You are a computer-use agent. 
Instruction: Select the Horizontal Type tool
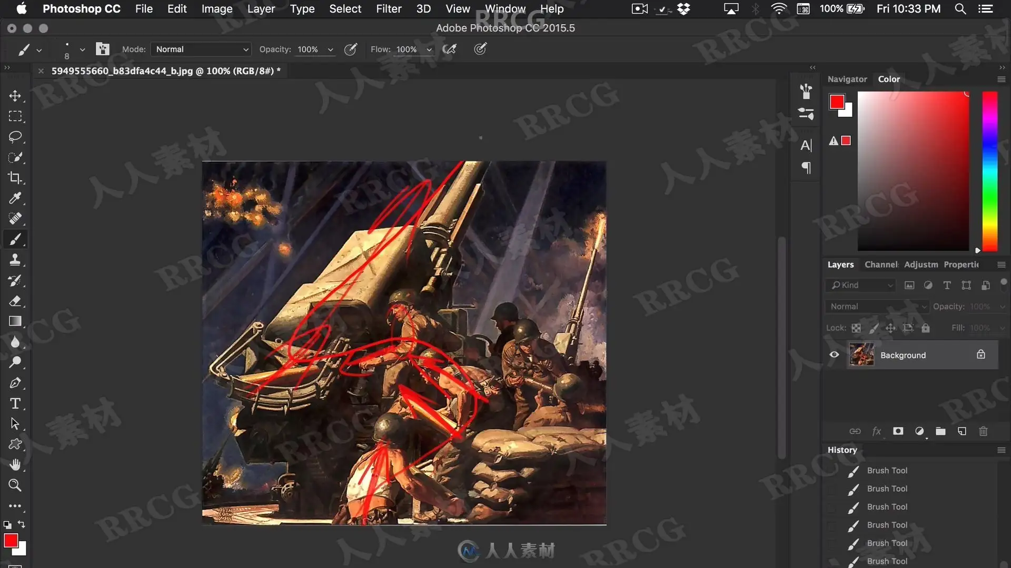click(15, 403)
